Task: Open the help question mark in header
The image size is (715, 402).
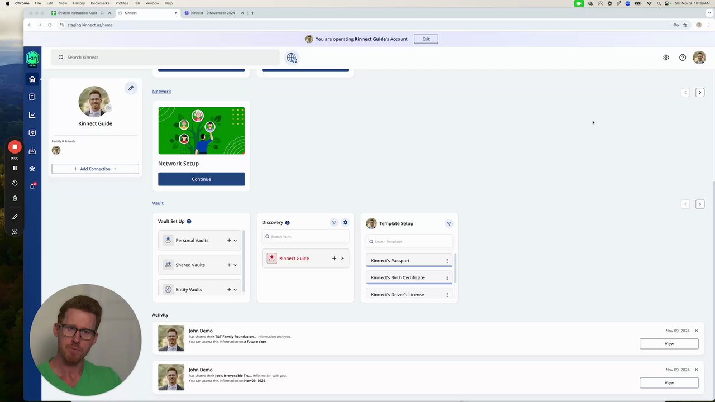Action: click(683, 58)
